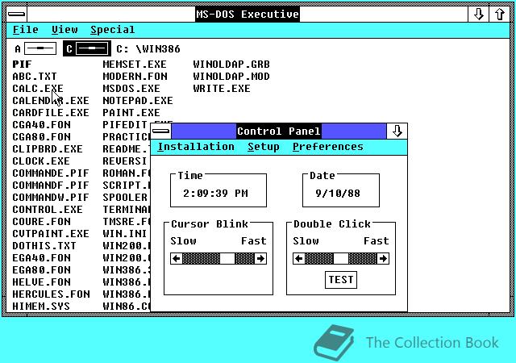Select COMMANDF.PIF file

51,185
